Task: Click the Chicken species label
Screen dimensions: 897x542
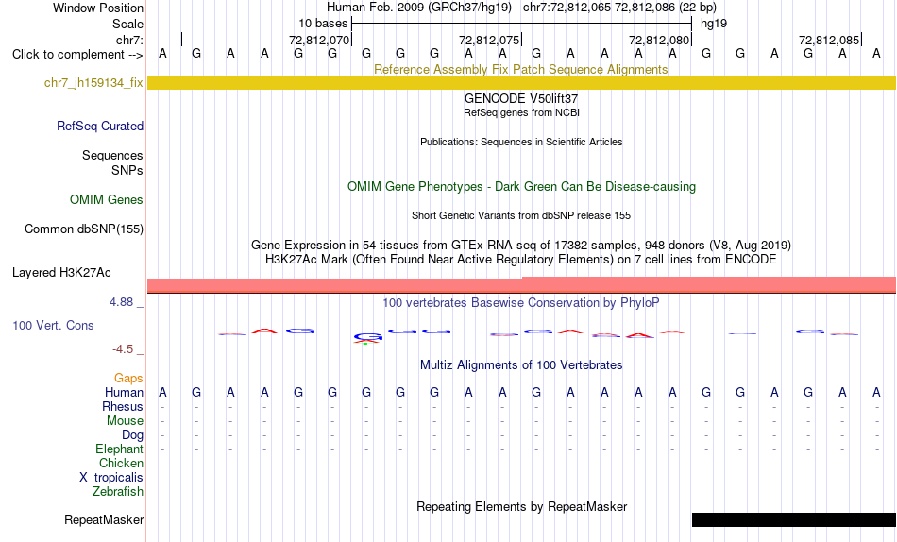Action: click(x=121, y=463)
